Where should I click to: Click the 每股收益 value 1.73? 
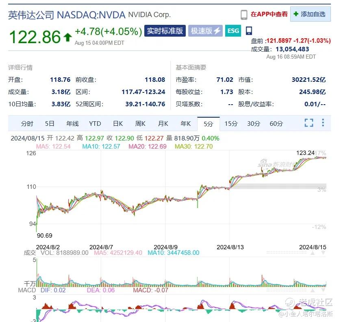[x=227, y=92]
